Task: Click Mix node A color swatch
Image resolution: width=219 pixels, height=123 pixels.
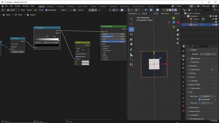Action: point(85,61)
